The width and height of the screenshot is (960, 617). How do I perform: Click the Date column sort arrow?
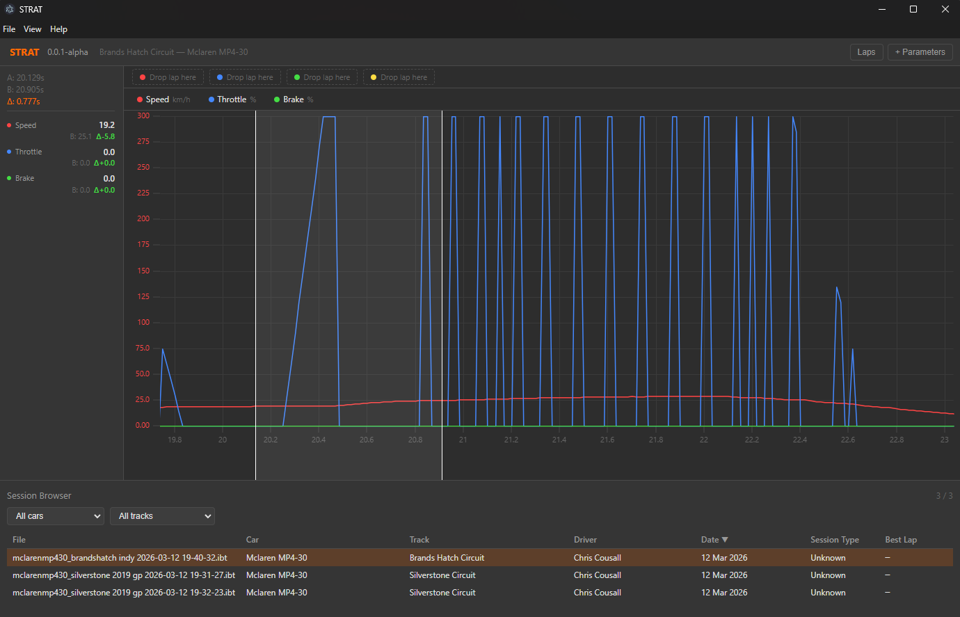(x=725, y=540)
